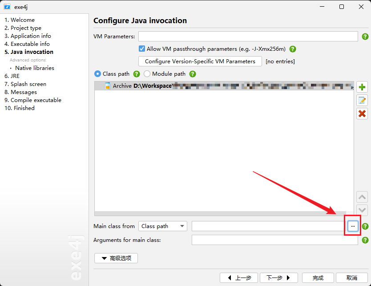371x286 pixels.
Task: Jump to step 6. JRE
Action: (x=12, y=76)
